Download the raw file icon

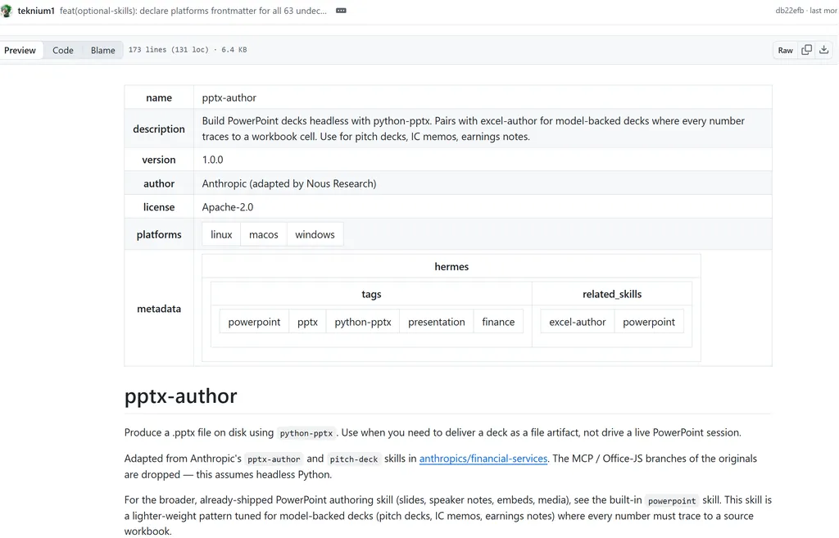[824, 50]
